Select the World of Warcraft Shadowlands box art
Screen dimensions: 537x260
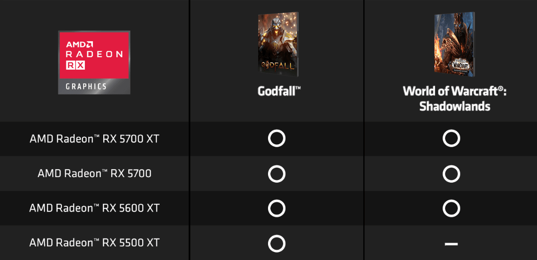point(454,44)
